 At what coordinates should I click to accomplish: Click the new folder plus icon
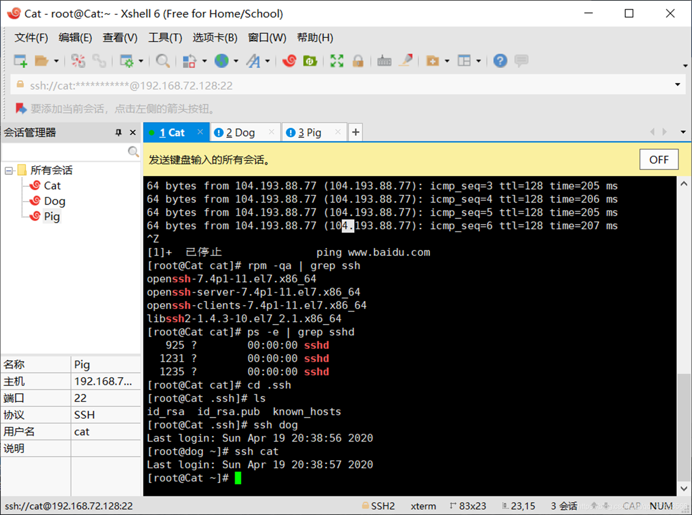(x=432, y=61)
